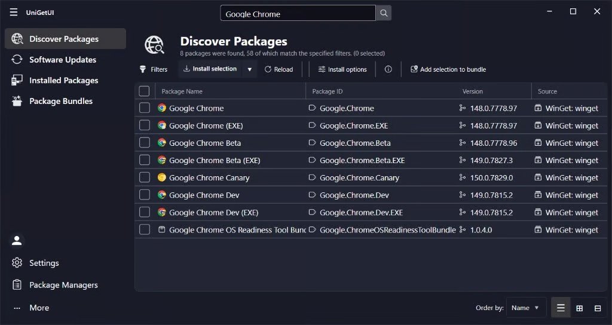Click WinGet: winget in the Google Chrome Canary row

coord(572,177)
